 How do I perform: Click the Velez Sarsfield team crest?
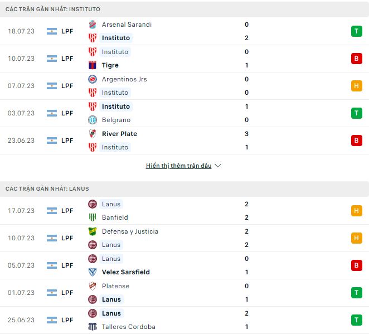pyautogui.click(x=93, y=272)
